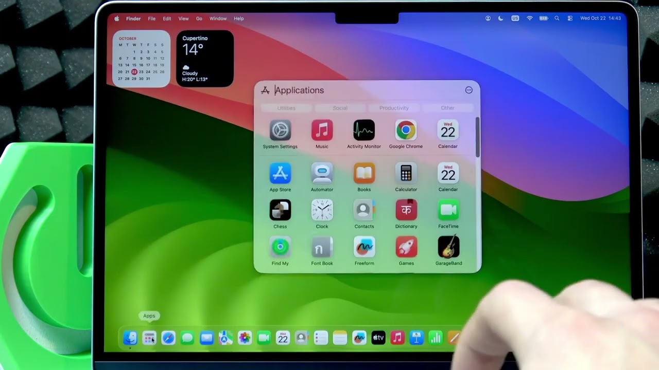Viewport: 659px width, 370px height.
Task: Click Finder icon in the Dock
Action: pos(130,338)
